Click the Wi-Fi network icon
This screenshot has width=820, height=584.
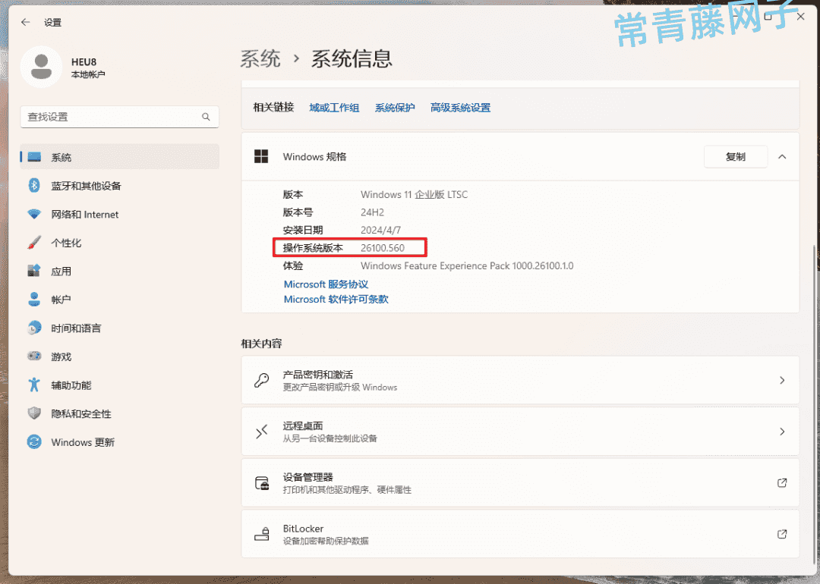click(x=34, y=214)
